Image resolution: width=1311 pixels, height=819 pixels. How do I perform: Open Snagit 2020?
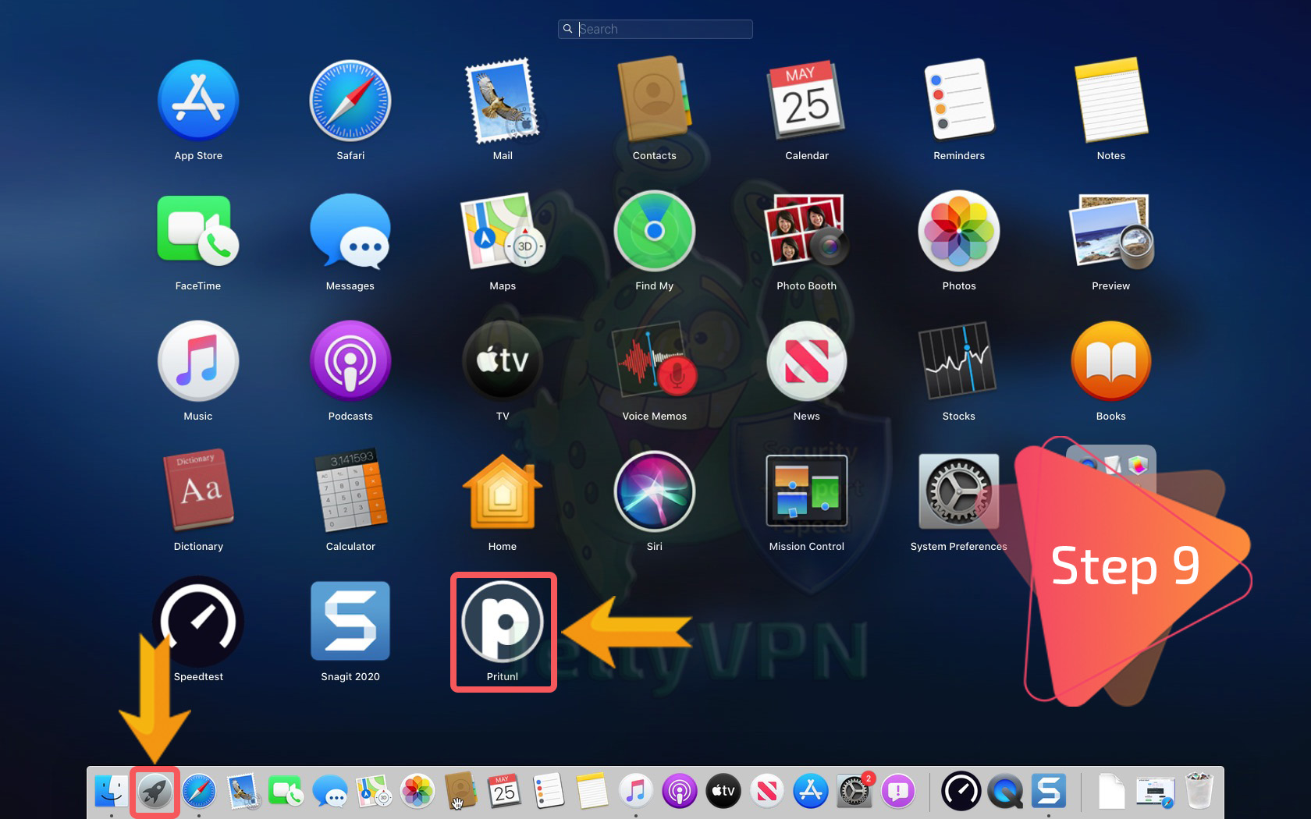[x=350, y=622]
